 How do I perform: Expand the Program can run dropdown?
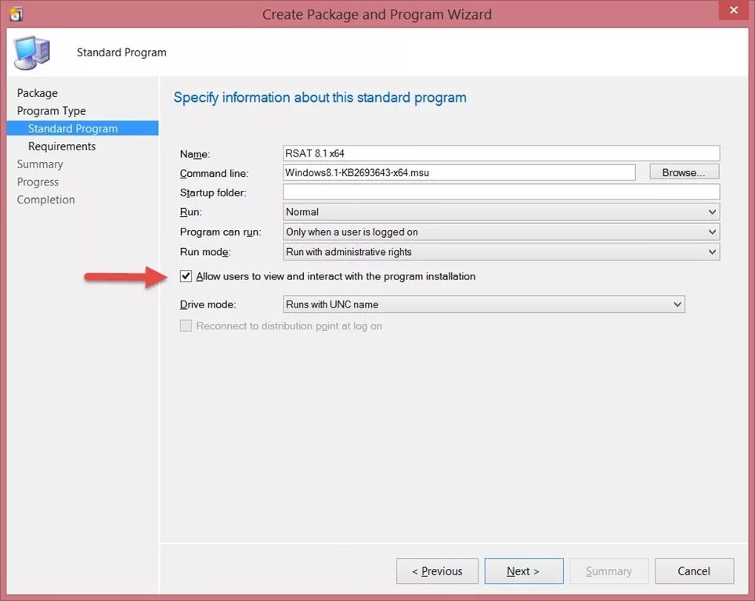click(501, 232)
